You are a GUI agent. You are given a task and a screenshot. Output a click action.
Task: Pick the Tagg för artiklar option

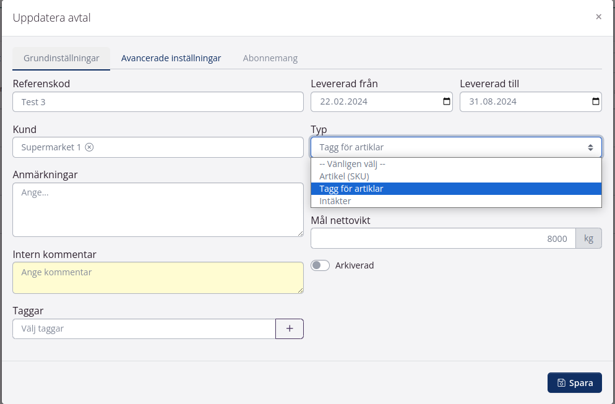point(351,189)
